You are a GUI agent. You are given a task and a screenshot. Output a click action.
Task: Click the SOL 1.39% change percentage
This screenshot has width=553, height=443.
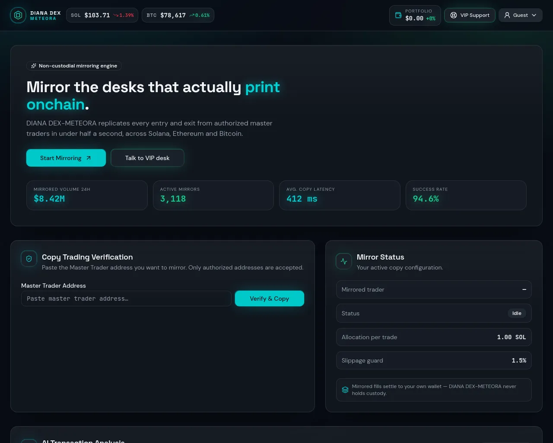(127, 15)
